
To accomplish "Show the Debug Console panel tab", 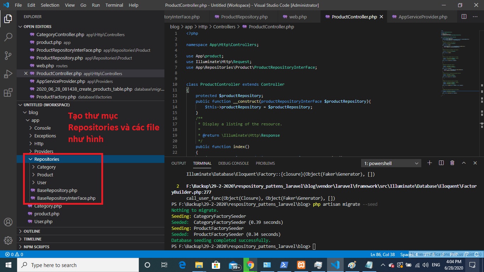I will (x=233, y=163).
